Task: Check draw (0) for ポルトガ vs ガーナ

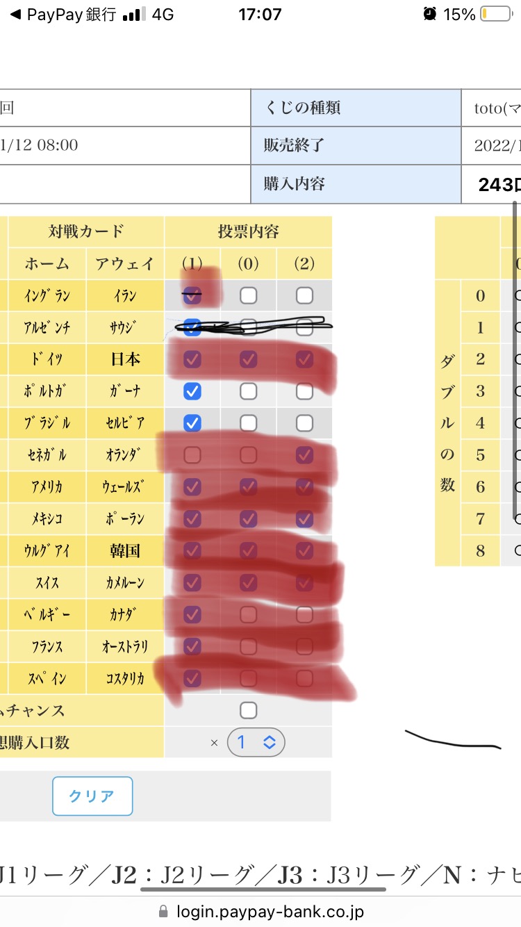Action: pyautogui.click(x=248, y=391)
